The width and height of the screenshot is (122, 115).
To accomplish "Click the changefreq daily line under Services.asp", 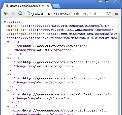I will tap(43, 82).
